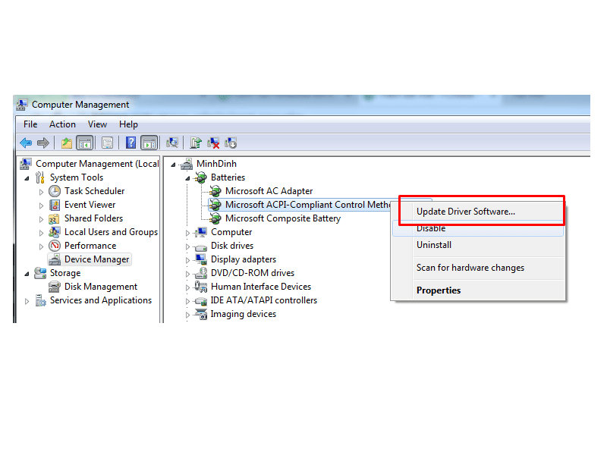Click the Uninstall toolbar icon with red X
Viewport: 607px width, 455px height.
point(213,143)
